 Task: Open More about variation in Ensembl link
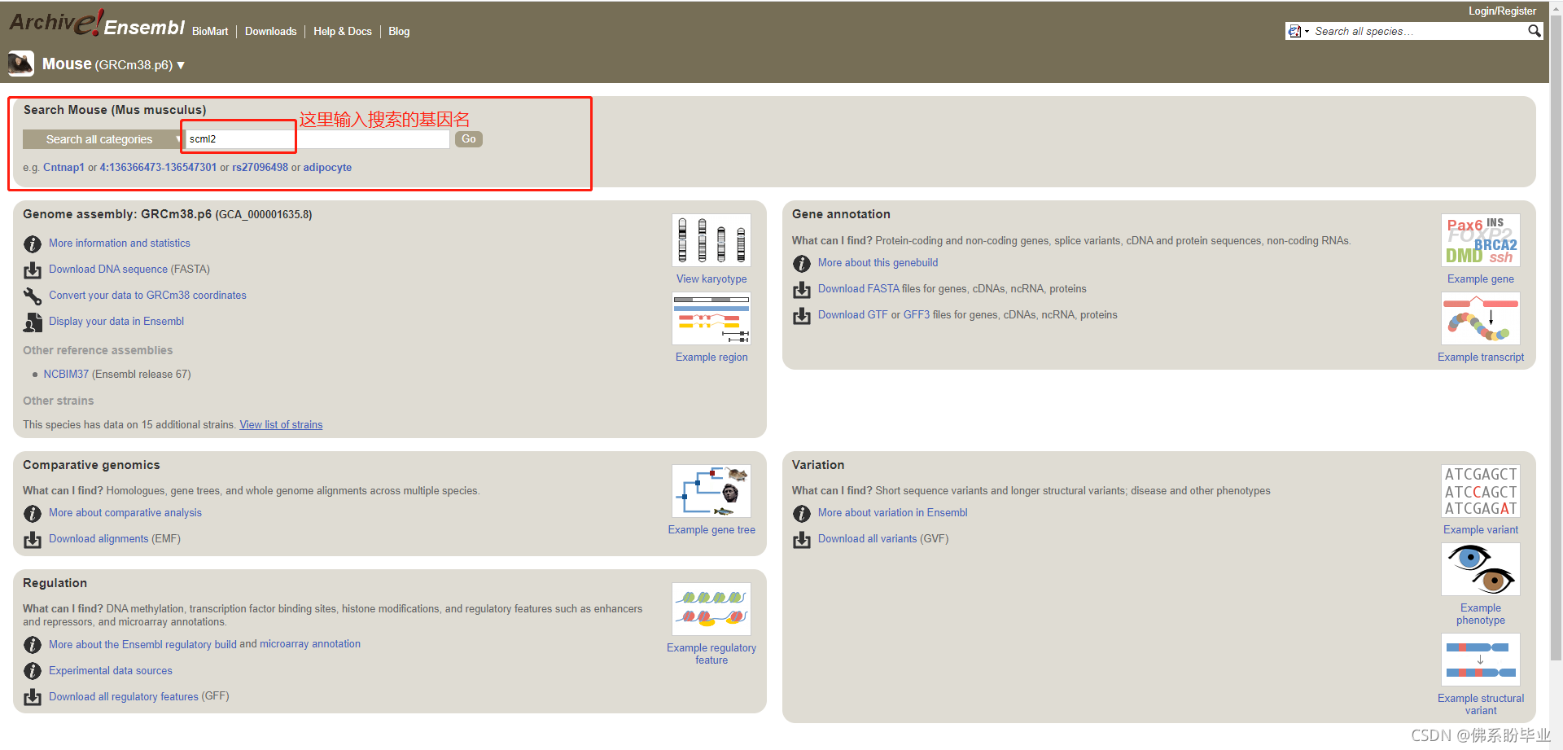click(x=893, y=512)
